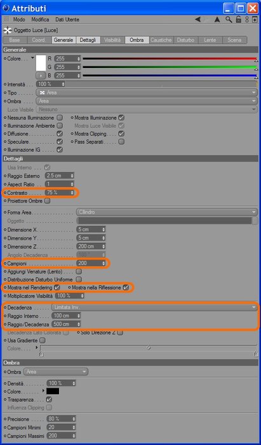Screen dimensions: 261x445
Task: Select the Ombra tab
Action: click(137, 40)
